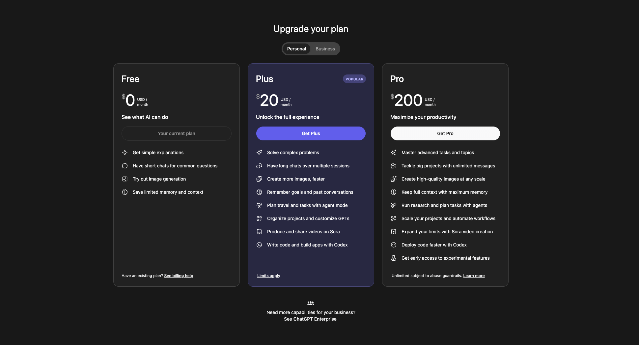This screenshot has height=345, width=639.
Task: Switch to the Business plan tab
Action: [325, 48]
